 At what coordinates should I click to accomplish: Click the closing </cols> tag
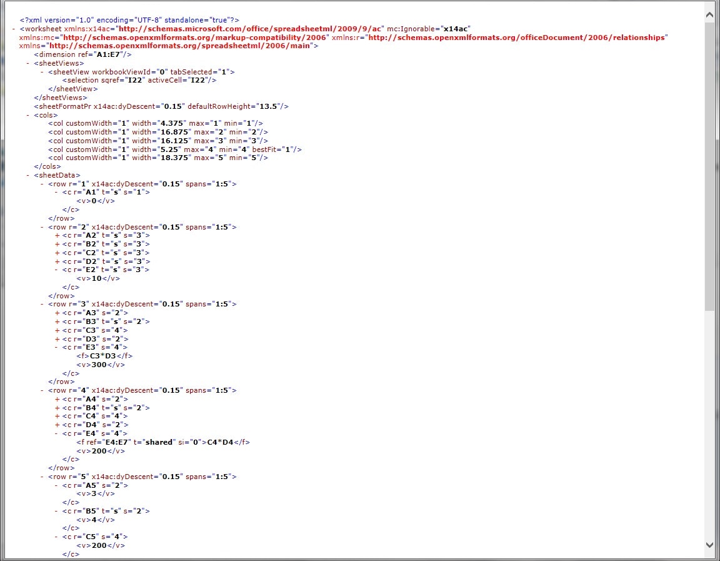tap(47, 167)
